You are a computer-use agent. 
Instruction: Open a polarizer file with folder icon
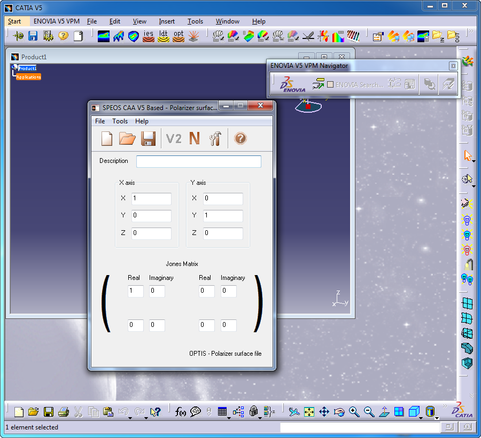[x=127, y=138]
